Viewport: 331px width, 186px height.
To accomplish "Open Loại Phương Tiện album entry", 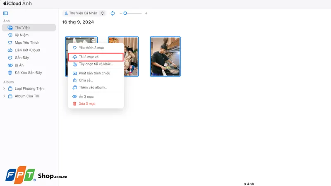I will [29, 88].
